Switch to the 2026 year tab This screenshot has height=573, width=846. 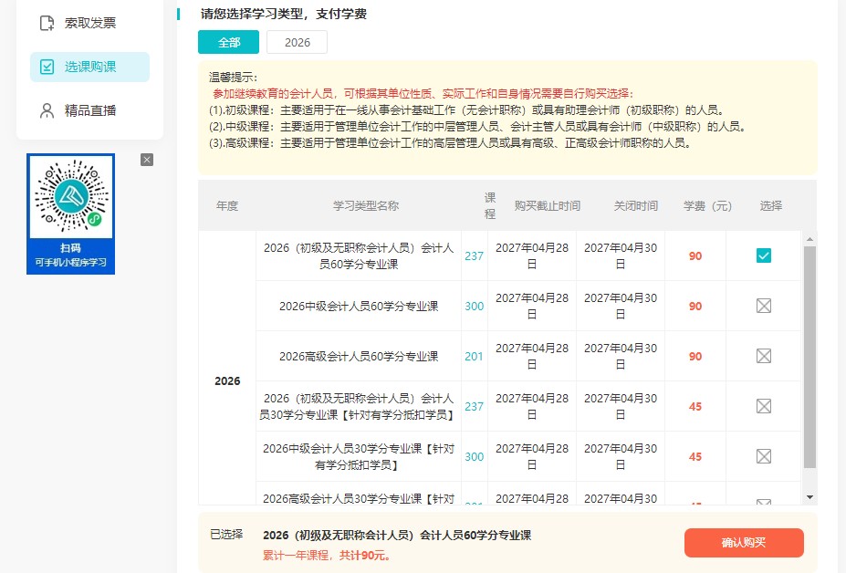[298, 42]
